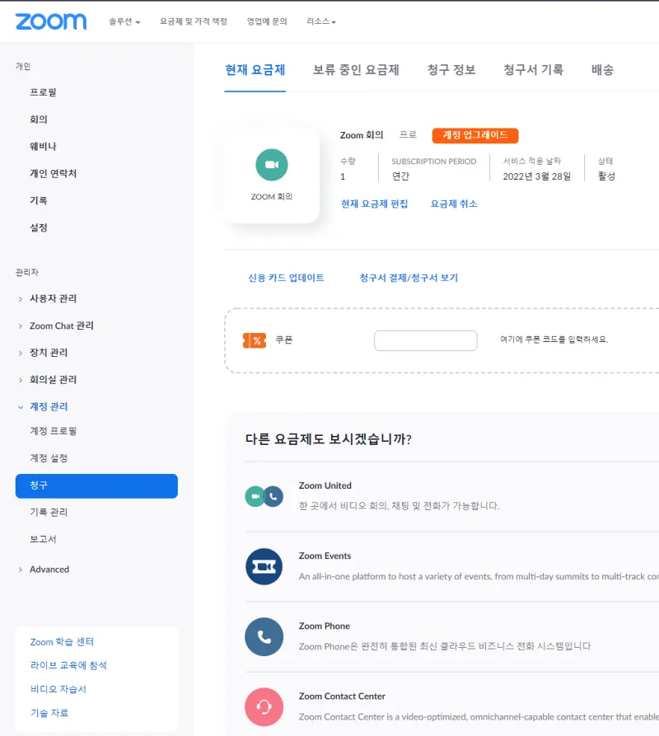
Task: Click the coupon code input field
Action: [425, 340]
